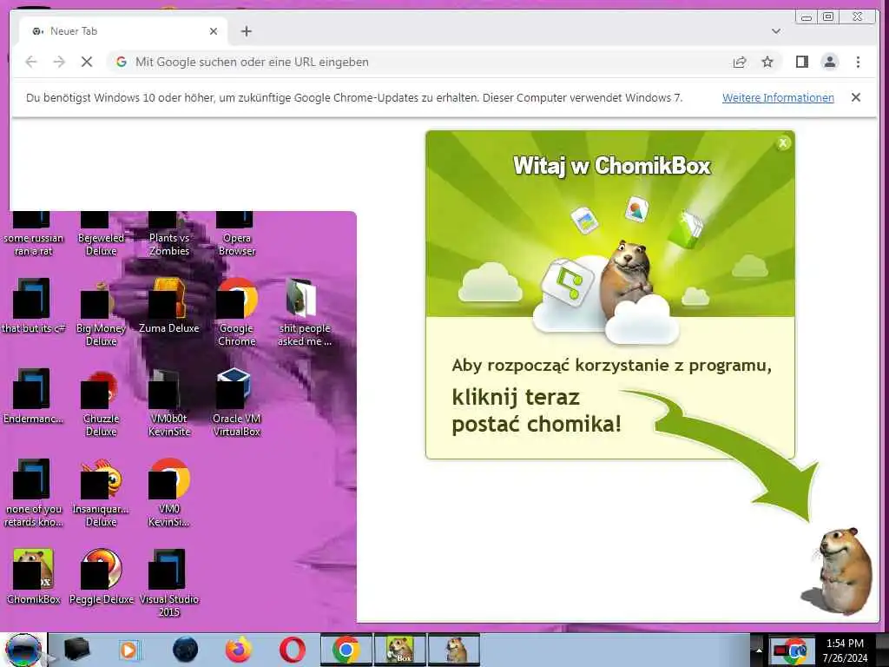The image size is (889, 667).
Task: Launch Opera from the taskbar
Action: coord(292,650)
